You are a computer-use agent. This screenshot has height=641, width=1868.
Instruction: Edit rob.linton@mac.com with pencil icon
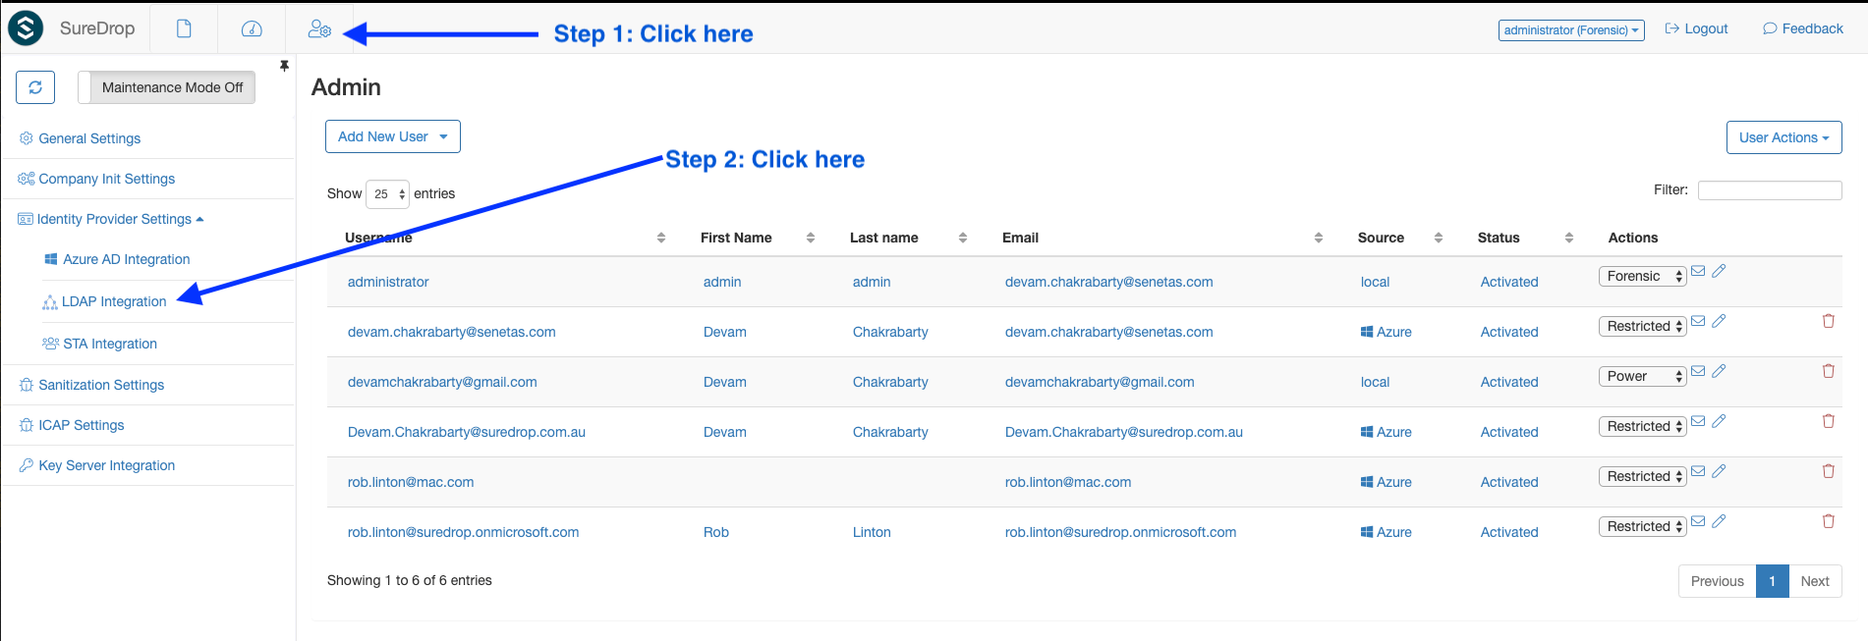tap(1719, 471)
